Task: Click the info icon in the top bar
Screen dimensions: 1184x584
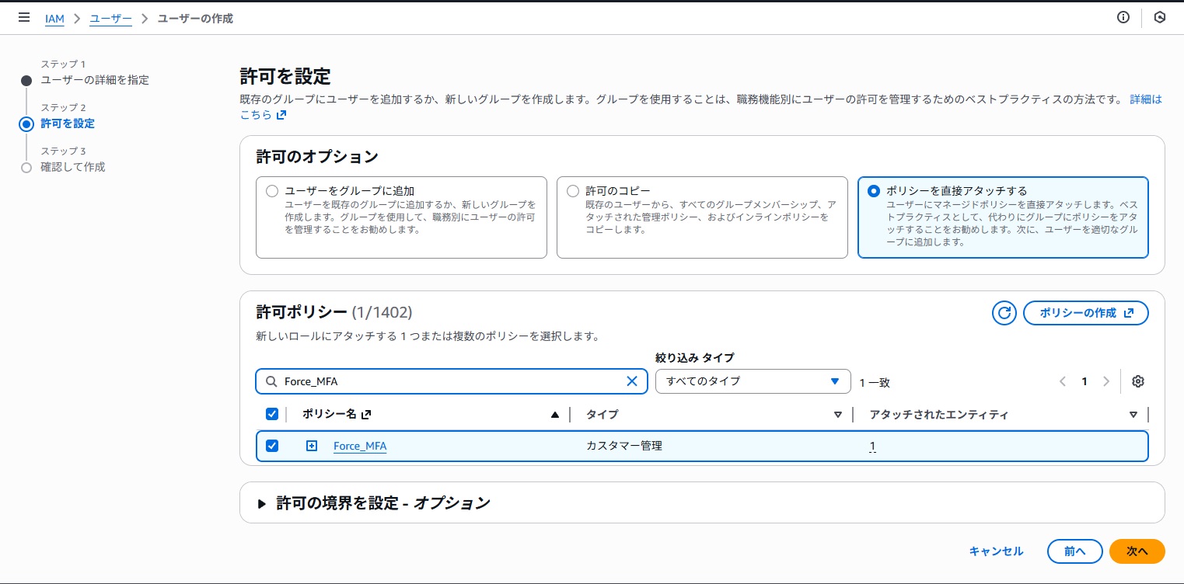Action: (1123, 17)
